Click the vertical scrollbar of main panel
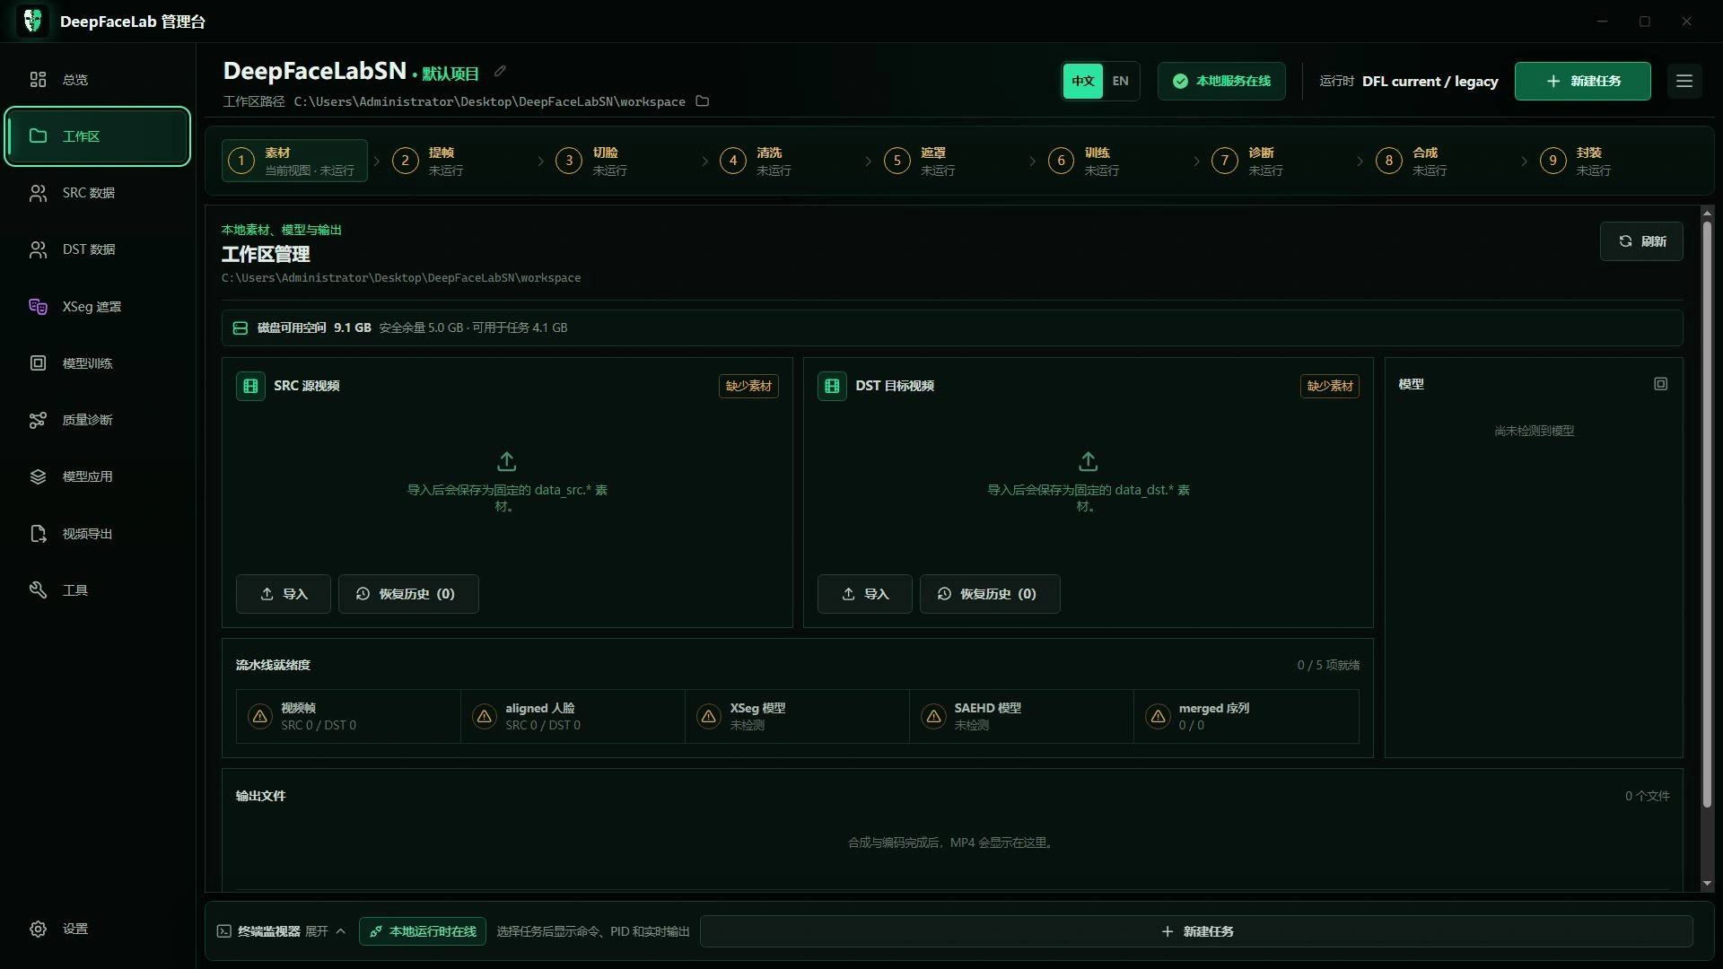Viewport: 1723px width, 969px height. (1707, 513)
